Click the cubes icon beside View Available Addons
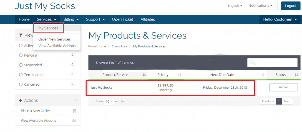The image size is (302, 132). (74, 121)
